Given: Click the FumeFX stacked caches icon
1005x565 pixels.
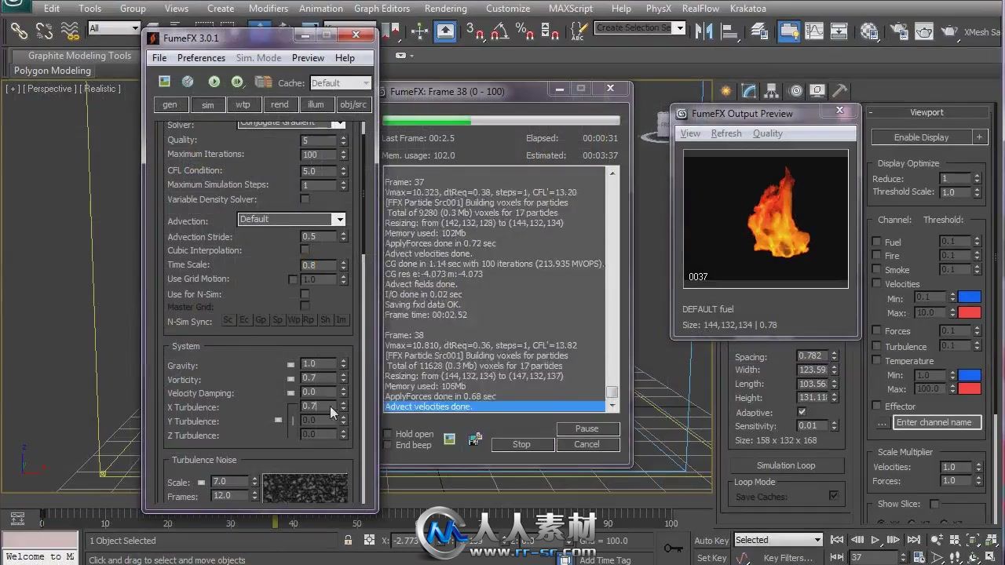Looking at the screenshot, I should point(263,82).
